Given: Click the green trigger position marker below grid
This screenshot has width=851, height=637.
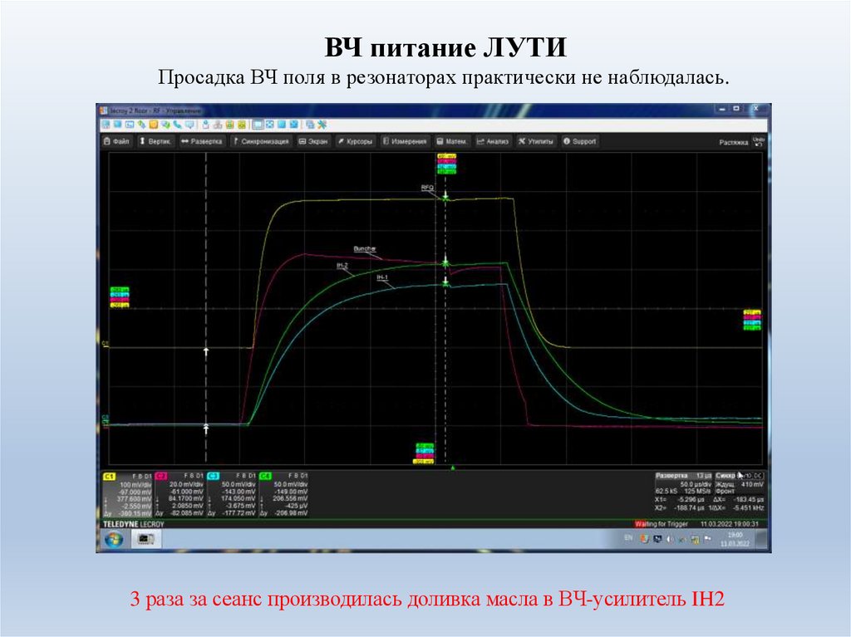Looking at the screenshot, I should click(453, 468).
